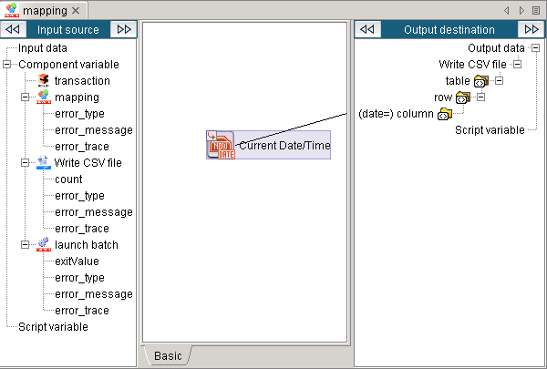This screenshot has width=547, height=369.
Task: Select count under Write CSV file
Action: tap(68, 179)
